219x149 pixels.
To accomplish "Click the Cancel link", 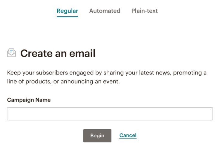I will coord(128,135).
